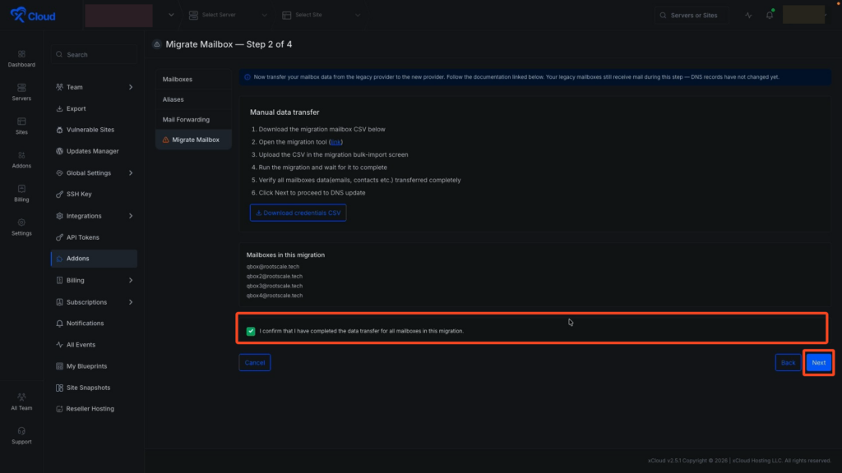This screenshot has width=842, height=473.
Task: Click the sidebar Search field
Action: coord(94,55)
